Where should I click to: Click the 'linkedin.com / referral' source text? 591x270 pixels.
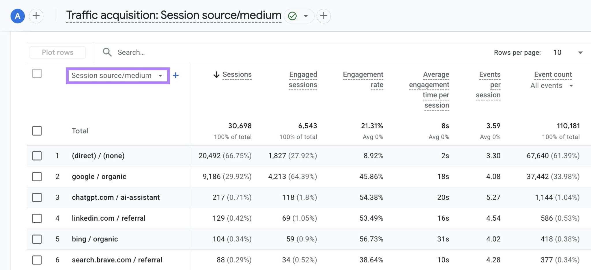click(109, 218)
